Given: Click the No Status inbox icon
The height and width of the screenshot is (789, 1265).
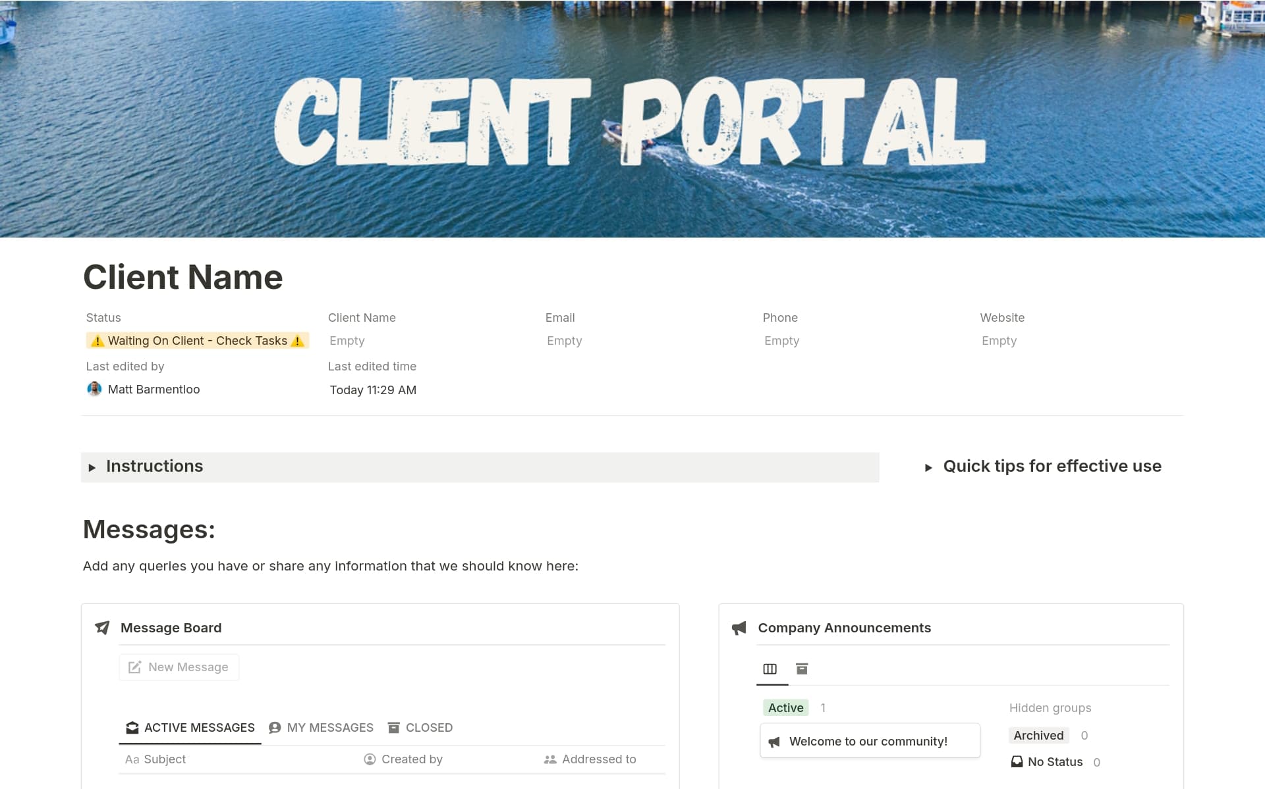Looking at the screenshot, I should tap(1017, 762).
